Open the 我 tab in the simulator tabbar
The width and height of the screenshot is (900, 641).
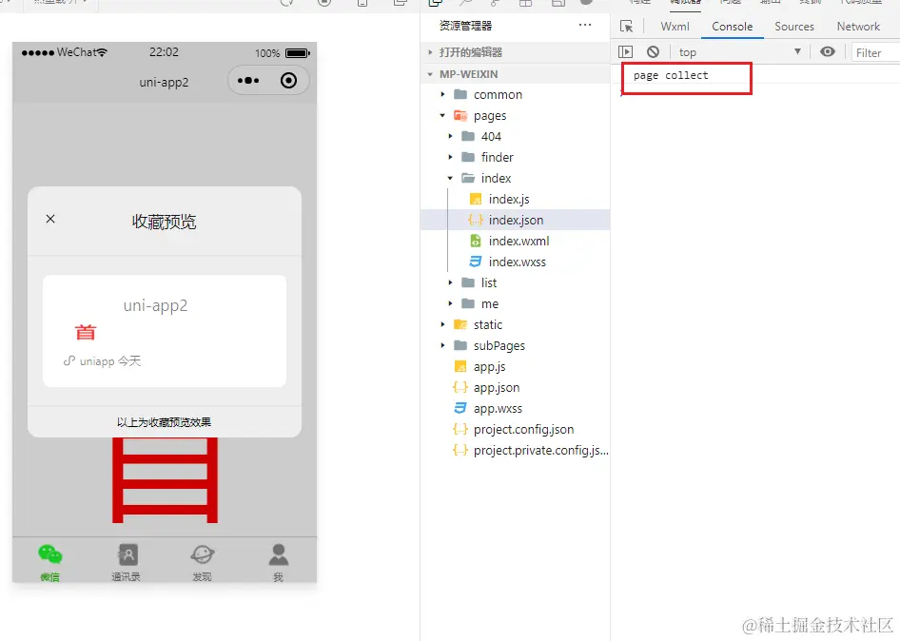click(278, 559)
